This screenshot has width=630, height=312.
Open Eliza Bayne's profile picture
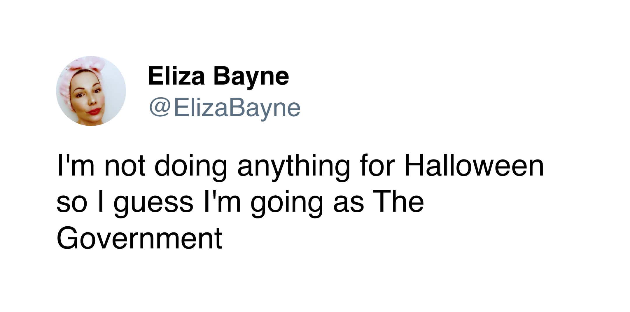[91, 91]
